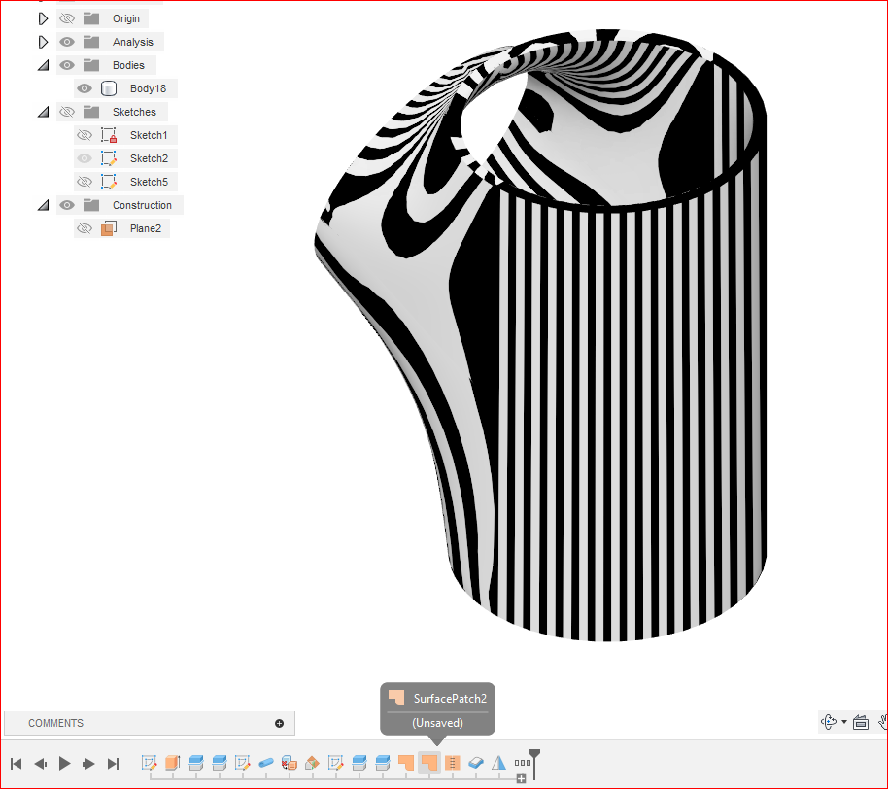Click the Orbit navigation tool
888x789 pixels.
tap(829, 722)
